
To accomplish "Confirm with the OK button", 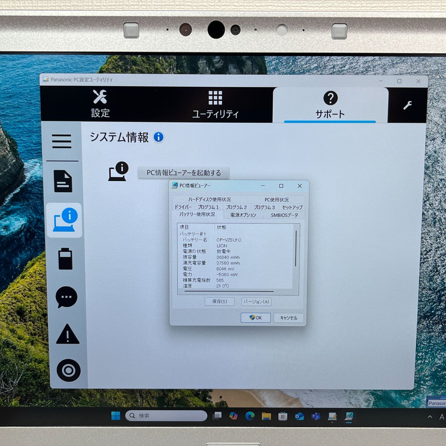I will [x=256, y=317].
